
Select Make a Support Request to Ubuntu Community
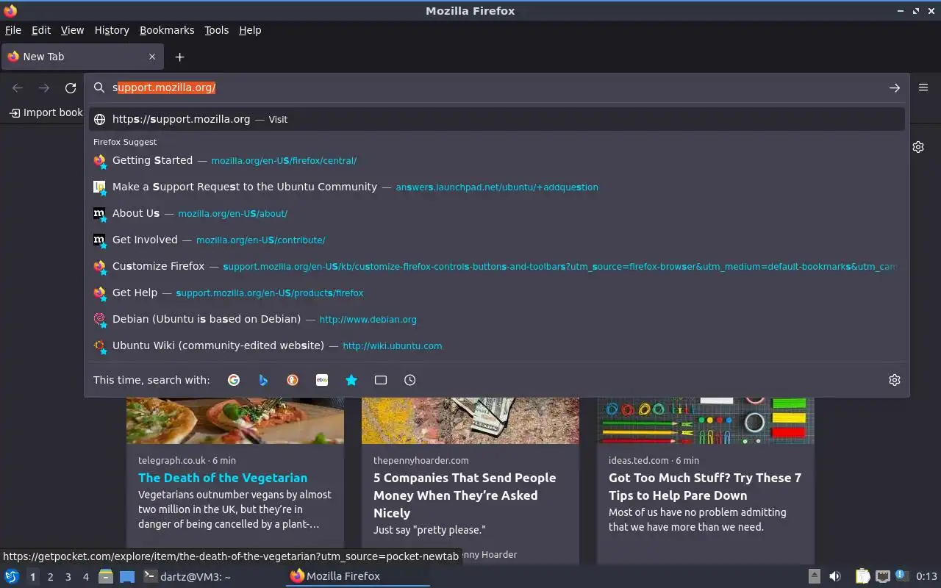point(497,187)
